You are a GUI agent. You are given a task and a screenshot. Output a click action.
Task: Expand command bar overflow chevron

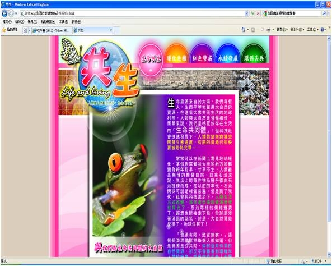[329, 27]
